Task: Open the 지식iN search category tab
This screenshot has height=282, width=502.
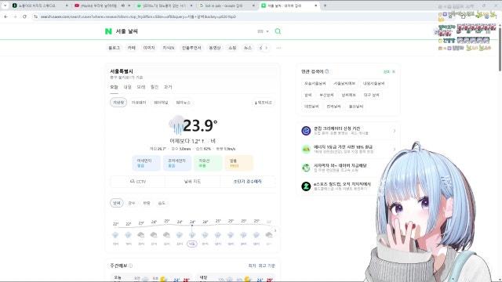Action: pyautogui.click(x=169, y=48)
